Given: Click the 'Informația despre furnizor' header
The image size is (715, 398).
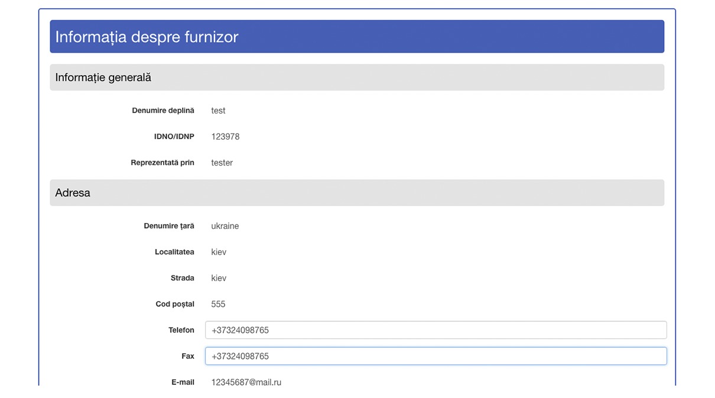Looking at the screenshot, I should tap(357, 37).
